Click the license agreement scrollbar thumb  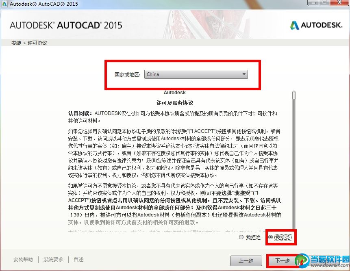tap(294, 95)
